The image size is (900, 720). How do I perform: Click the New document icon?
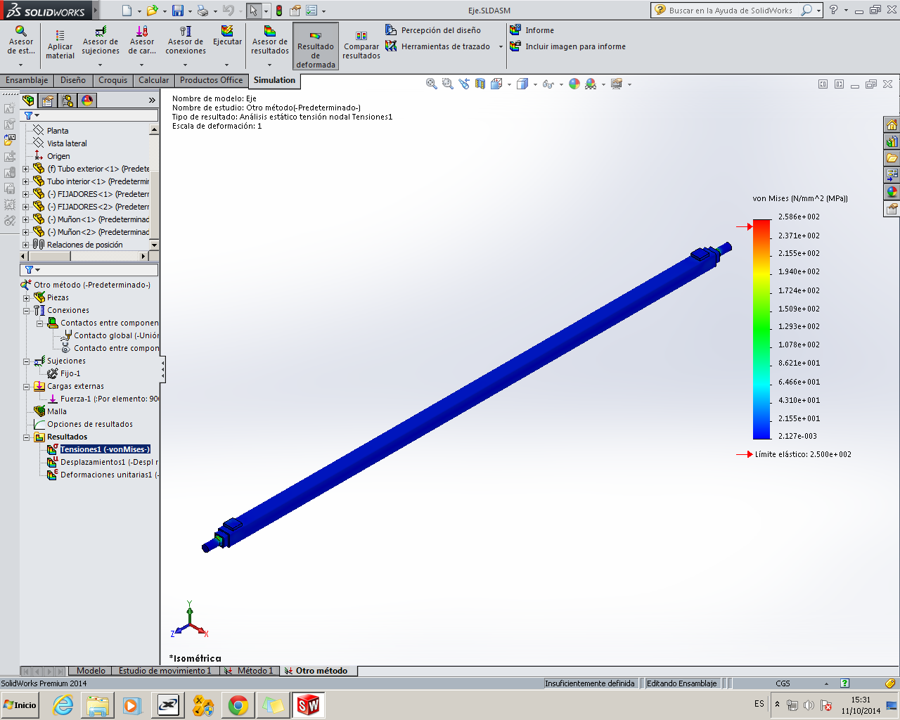(x=127, y=11)
